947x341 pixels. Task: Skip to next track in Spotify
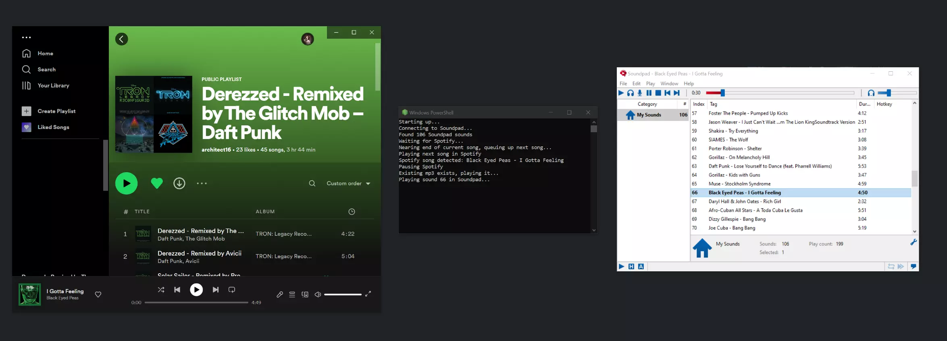pyautogui.click(x=216, y=289)
